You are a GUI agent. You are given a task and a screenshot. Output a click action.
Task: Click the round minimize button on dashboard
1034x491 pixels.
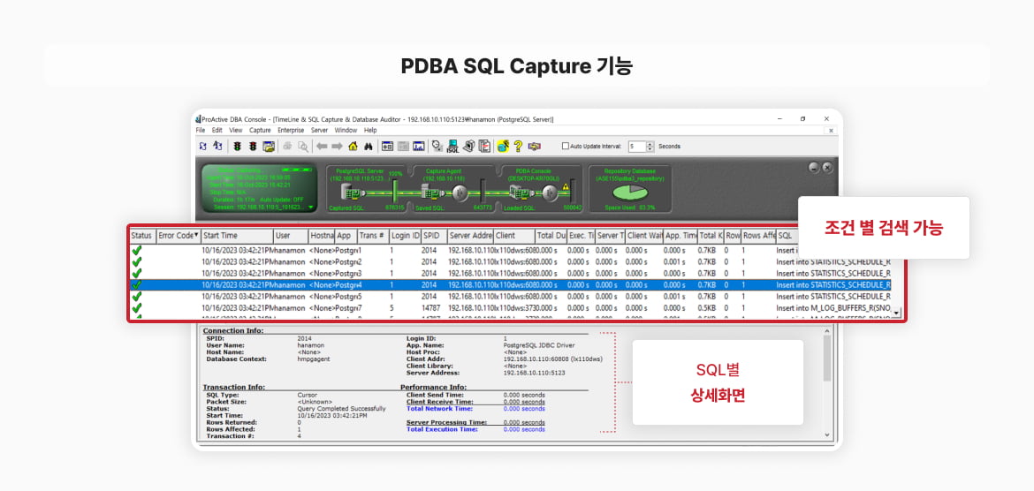(x=815, y=167)
